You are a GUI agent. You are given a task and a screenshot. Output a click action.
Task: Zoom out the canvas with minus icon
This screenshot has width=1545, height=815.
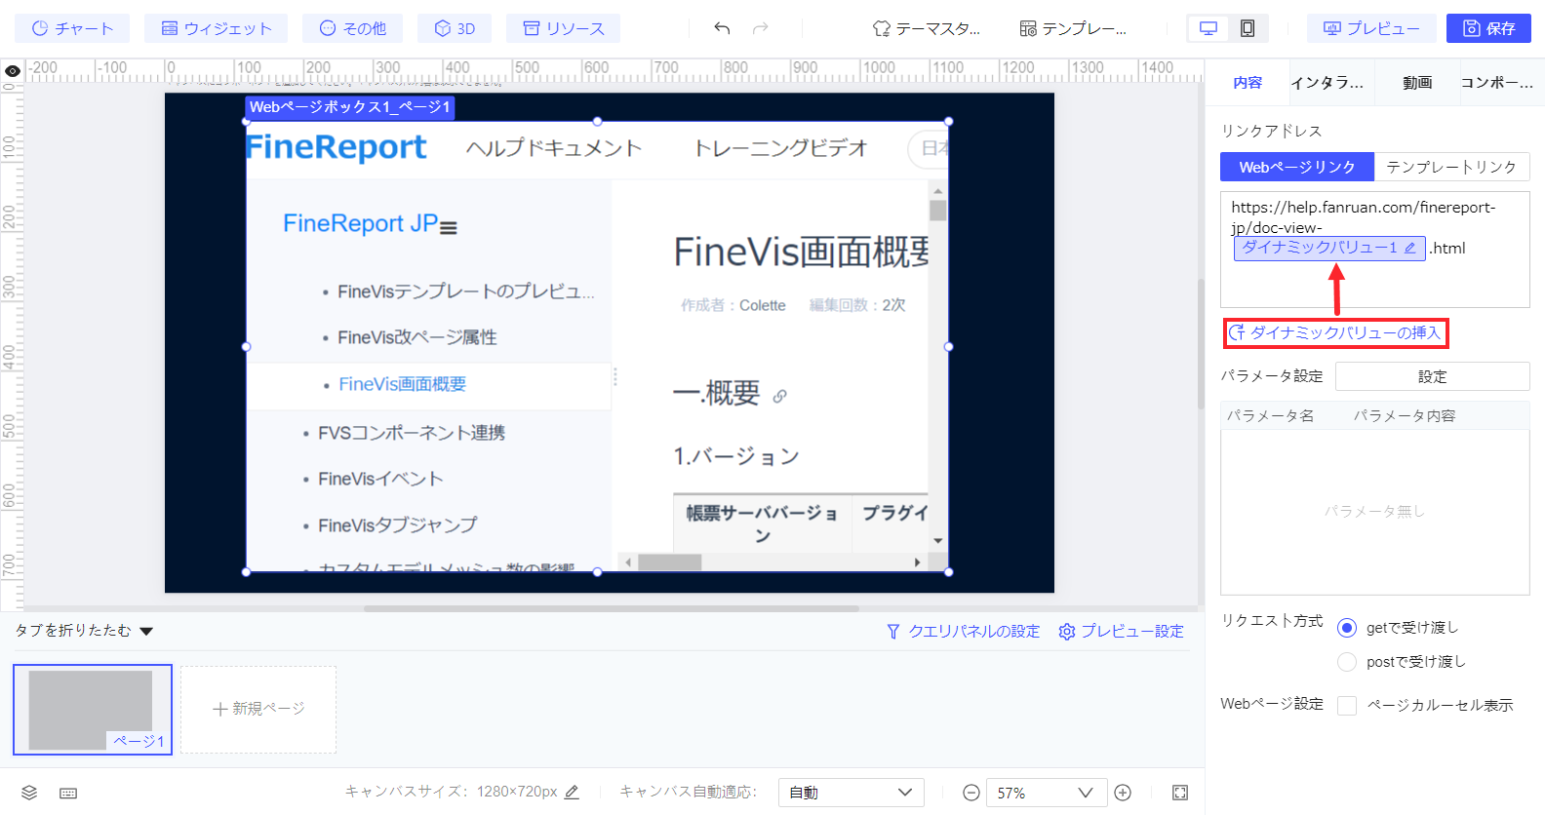[971, 793]
